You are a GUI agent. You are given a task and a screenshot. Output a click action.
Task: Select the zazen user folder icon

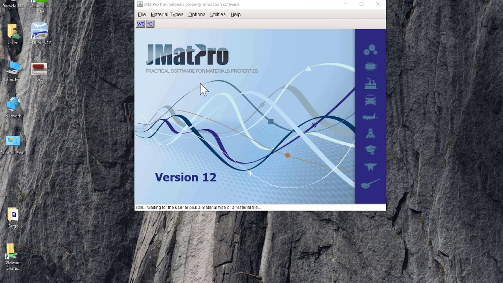(x=13, y=34)
